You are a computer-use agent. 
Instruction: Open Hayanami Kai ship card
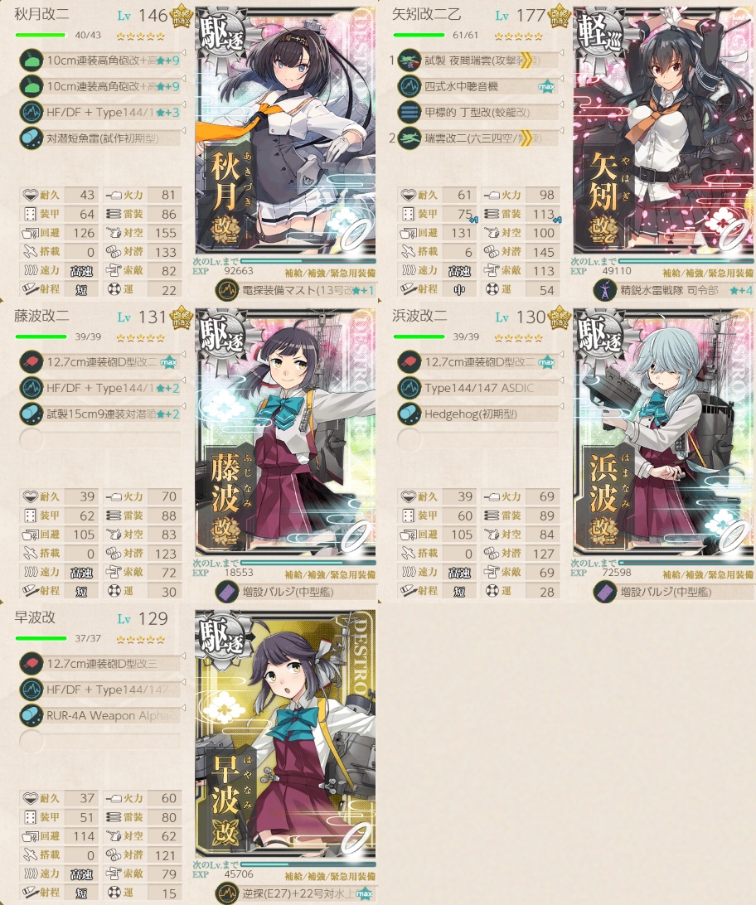(x=286, y=734)
